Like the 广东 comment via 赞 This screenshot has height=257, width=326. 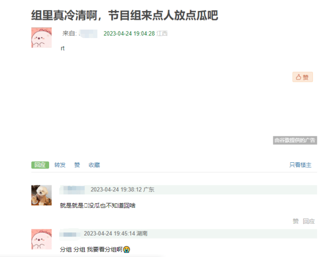(x=295, y=221)
